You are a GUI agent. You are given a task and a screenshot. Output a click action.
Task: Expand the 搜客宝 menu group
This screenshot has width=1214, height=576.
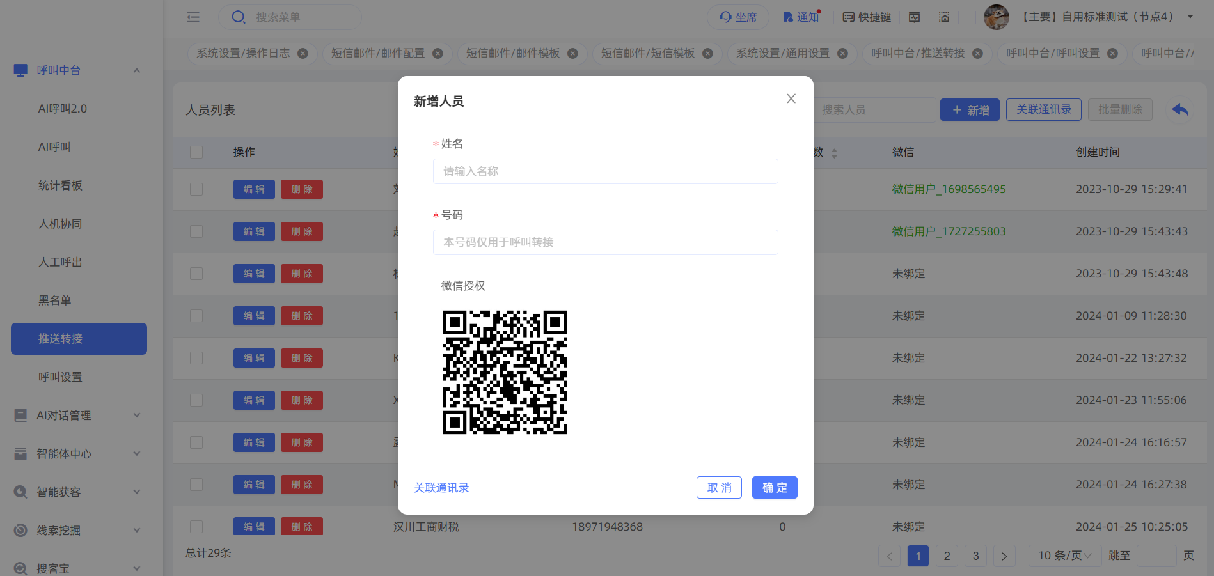[136, 568]
